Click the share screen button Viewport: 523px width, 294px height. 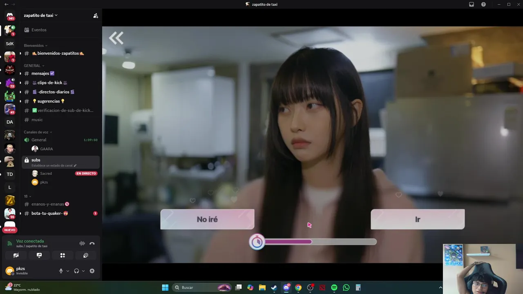click(x=39, y=255)
